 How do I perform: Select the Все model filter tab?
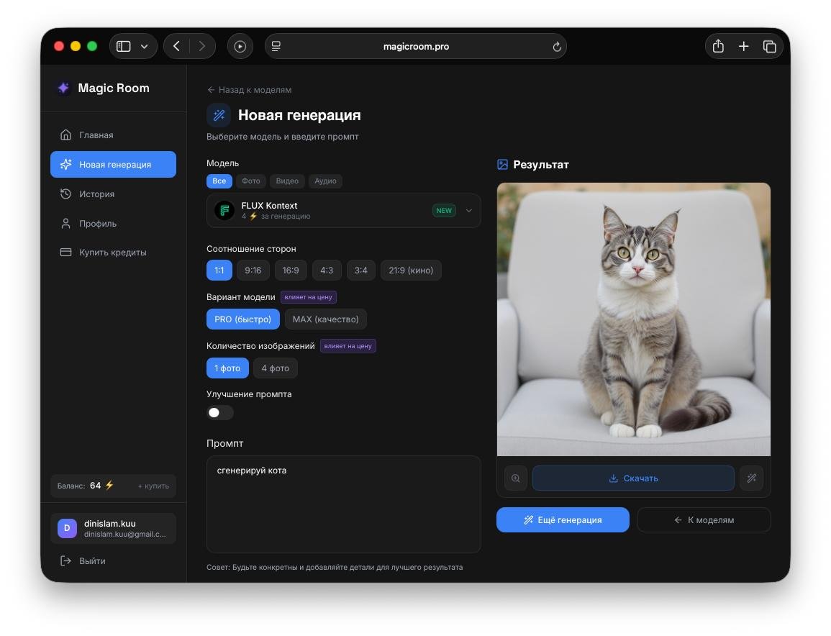click(x=219, y=181)
